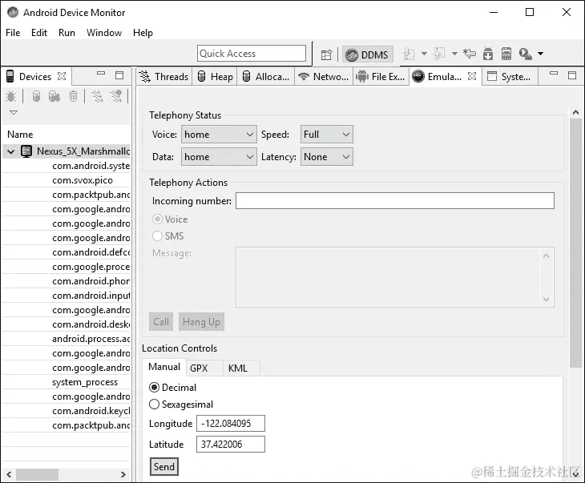Click the Message text area
The height and width of the screenshot is (483, 585).
tap(395, 277)
